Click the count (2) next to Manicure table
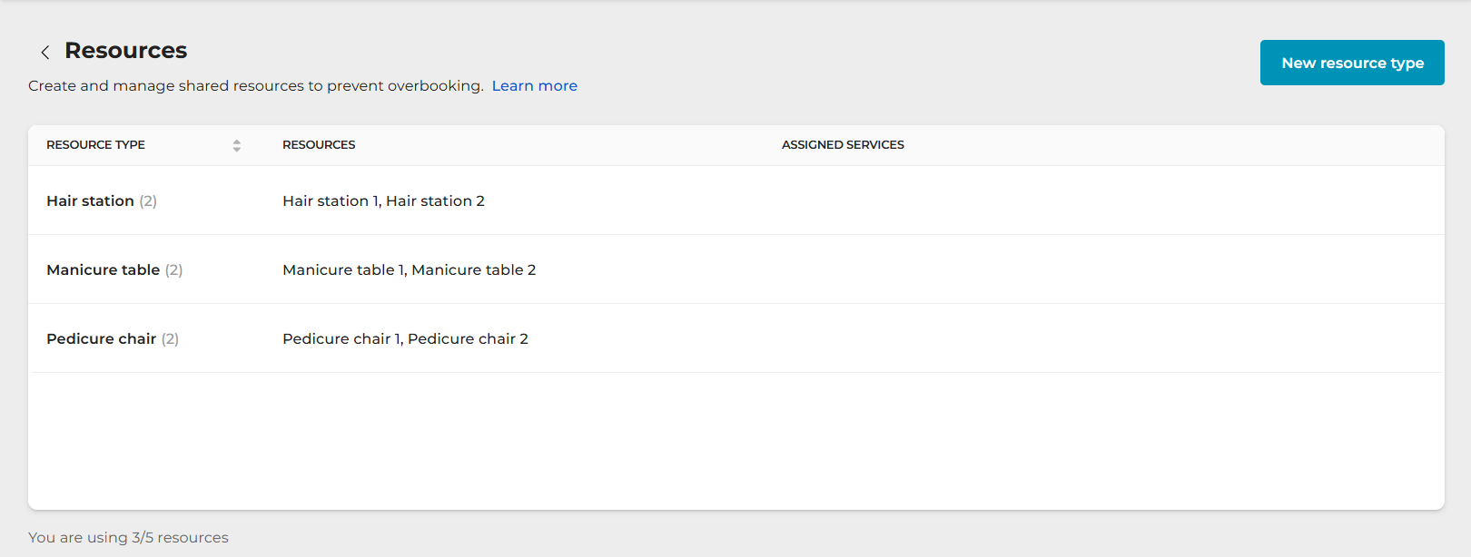 point(173,269)
